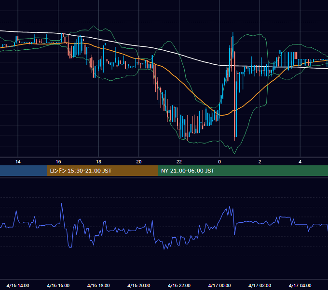Image resolution: width=328 pixels, height=290 pixels.
Task: Click the long blue candle dropping after midnight
Action: [236, 105]
